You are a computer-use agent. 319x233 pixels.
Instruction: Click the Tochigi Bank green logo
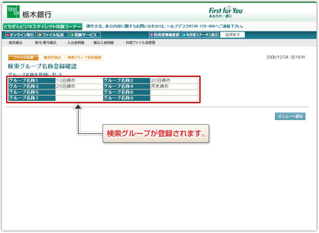coord(13,12)
